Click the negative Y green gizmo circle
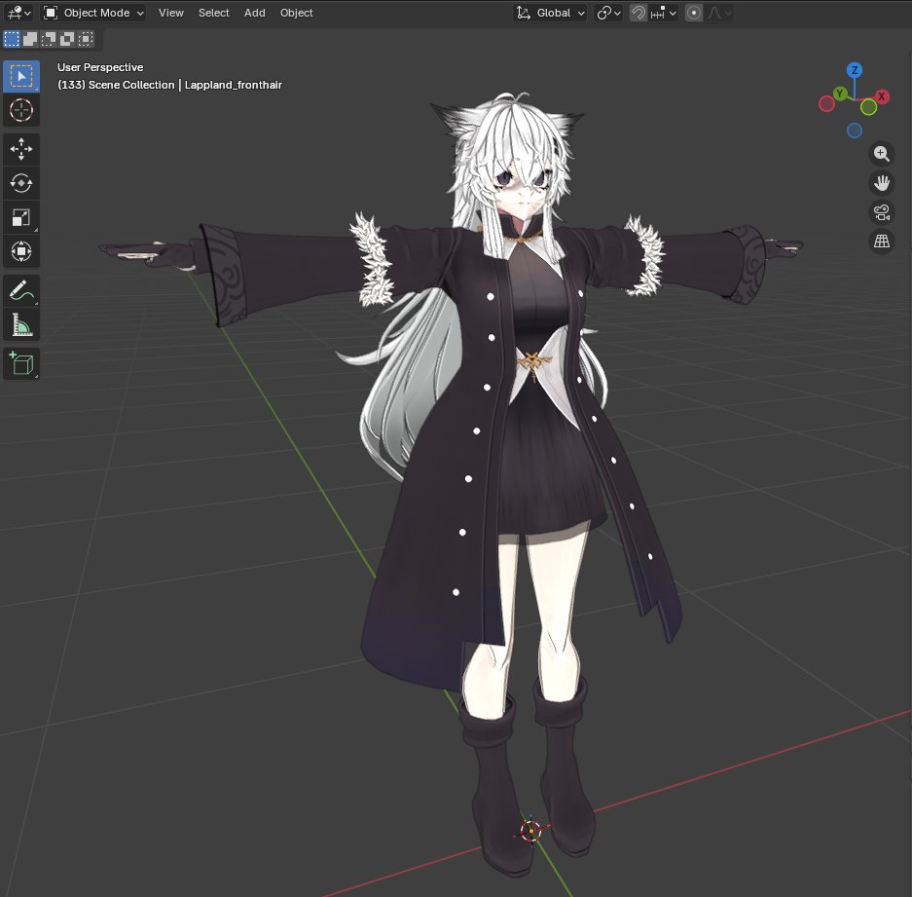 click(868, 107)
